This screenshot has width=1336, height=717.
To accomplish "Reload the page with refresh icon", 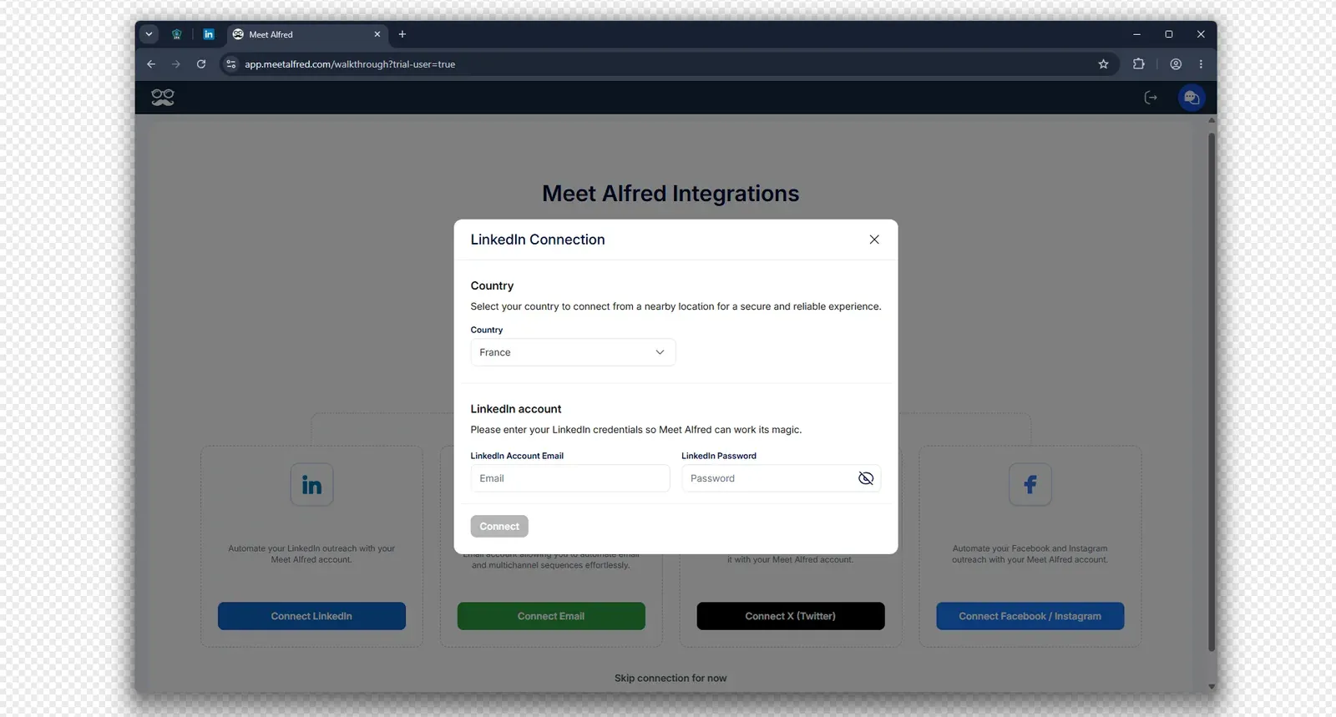I will 201,64.
